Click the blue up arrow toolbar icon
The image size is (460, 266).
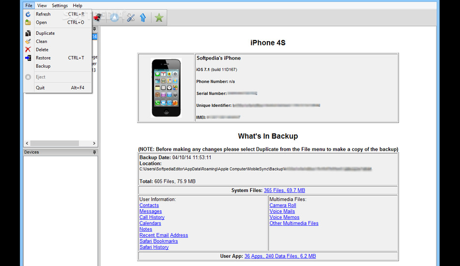click(143, 17)
